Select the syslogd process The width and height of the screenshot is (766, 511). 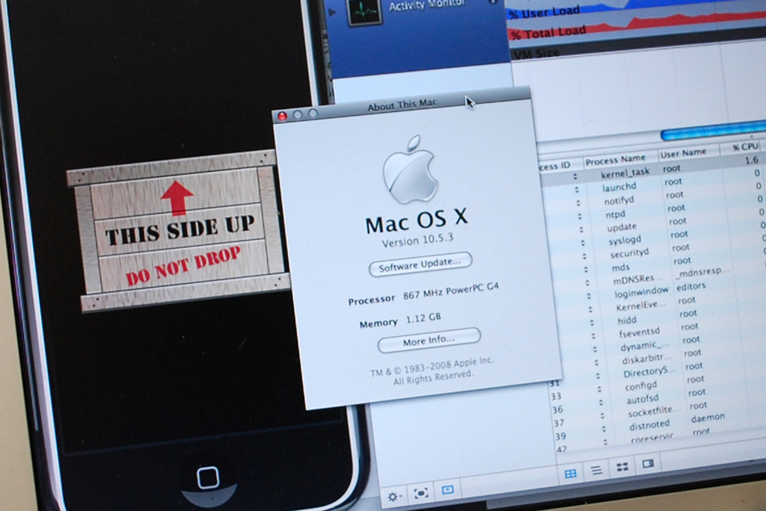(x=625, y=240)
